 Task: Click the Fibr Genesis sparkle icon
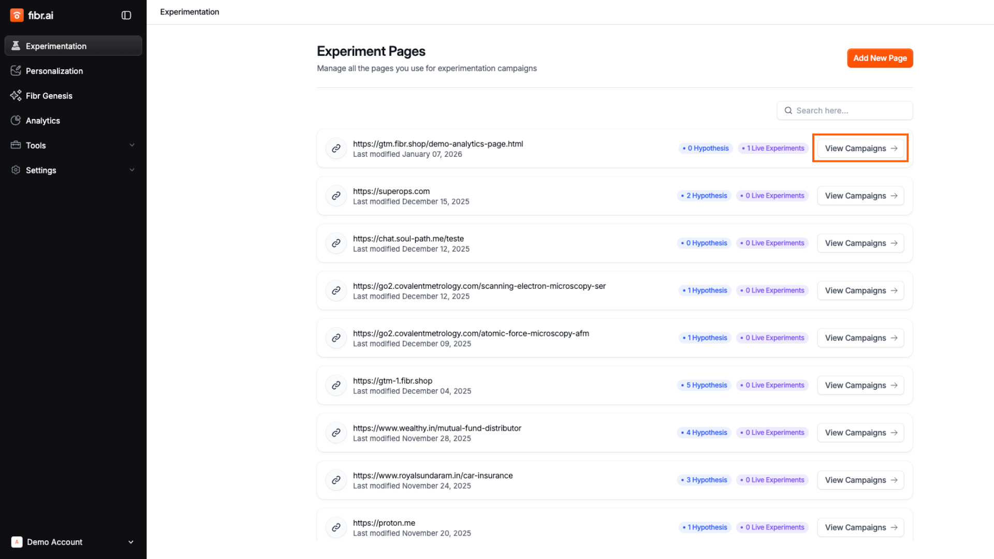[x=16, y=95]
